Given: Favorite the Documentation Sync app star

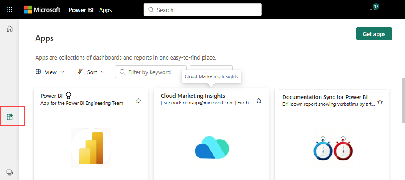Looking at the screenshot, I should pyautogui.click(x=380, y=102).
